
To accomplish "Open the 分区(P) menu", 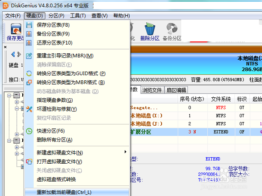I will click(x=56, y=16).
